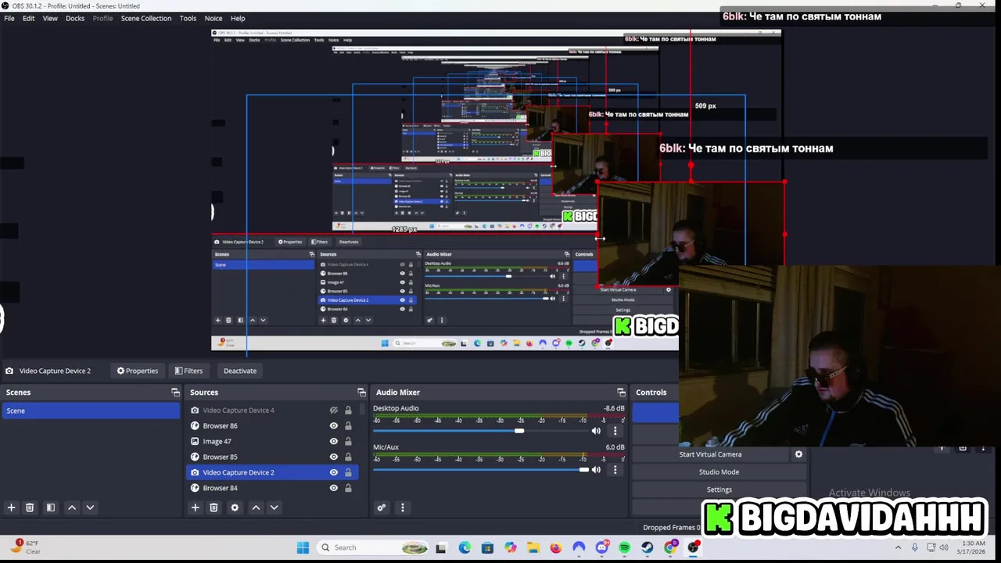The image size is (1001, 563).
Task: Open scene filters icon in Scenes panel
Action: (x=50, y=507)
